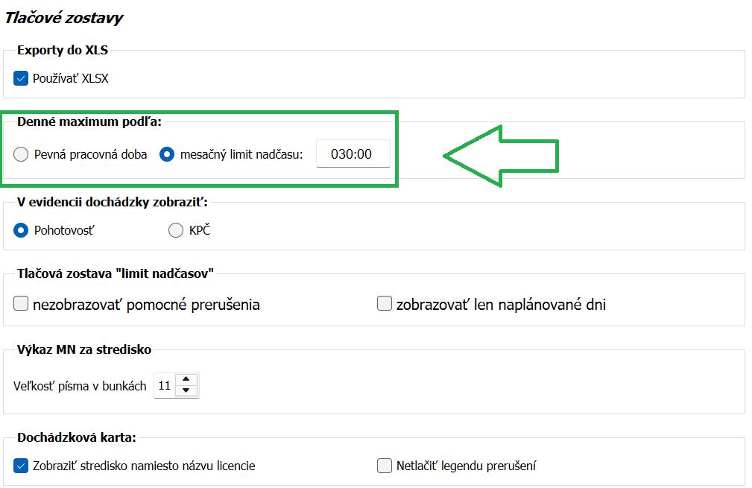The width and height of the screenshot is (752, 488).
Task: Select the "Pohotovosť" radio button
Action: point(22,229)
